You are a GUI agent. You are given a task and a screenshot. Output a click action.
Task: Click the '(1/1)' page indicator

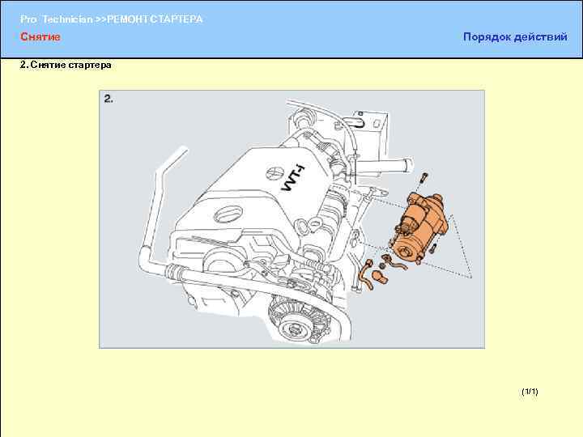[x=530, y=392]
